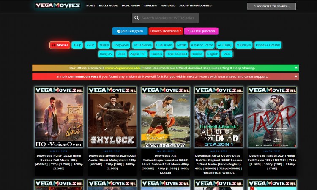Open the All Of Us Are Dead poster

click(x=219, y=117)
